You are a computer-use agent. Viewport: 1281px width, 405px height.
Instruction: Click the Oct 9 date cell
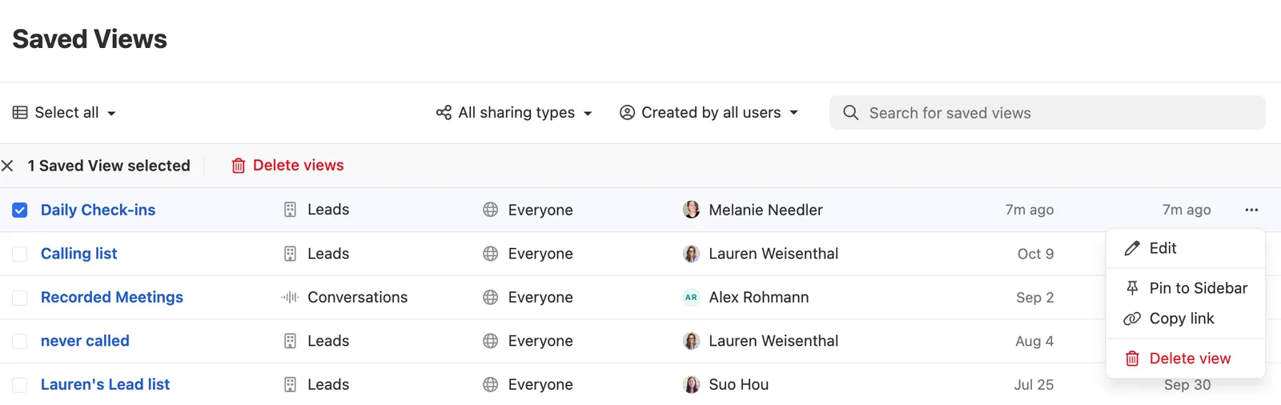point(1035,254)
